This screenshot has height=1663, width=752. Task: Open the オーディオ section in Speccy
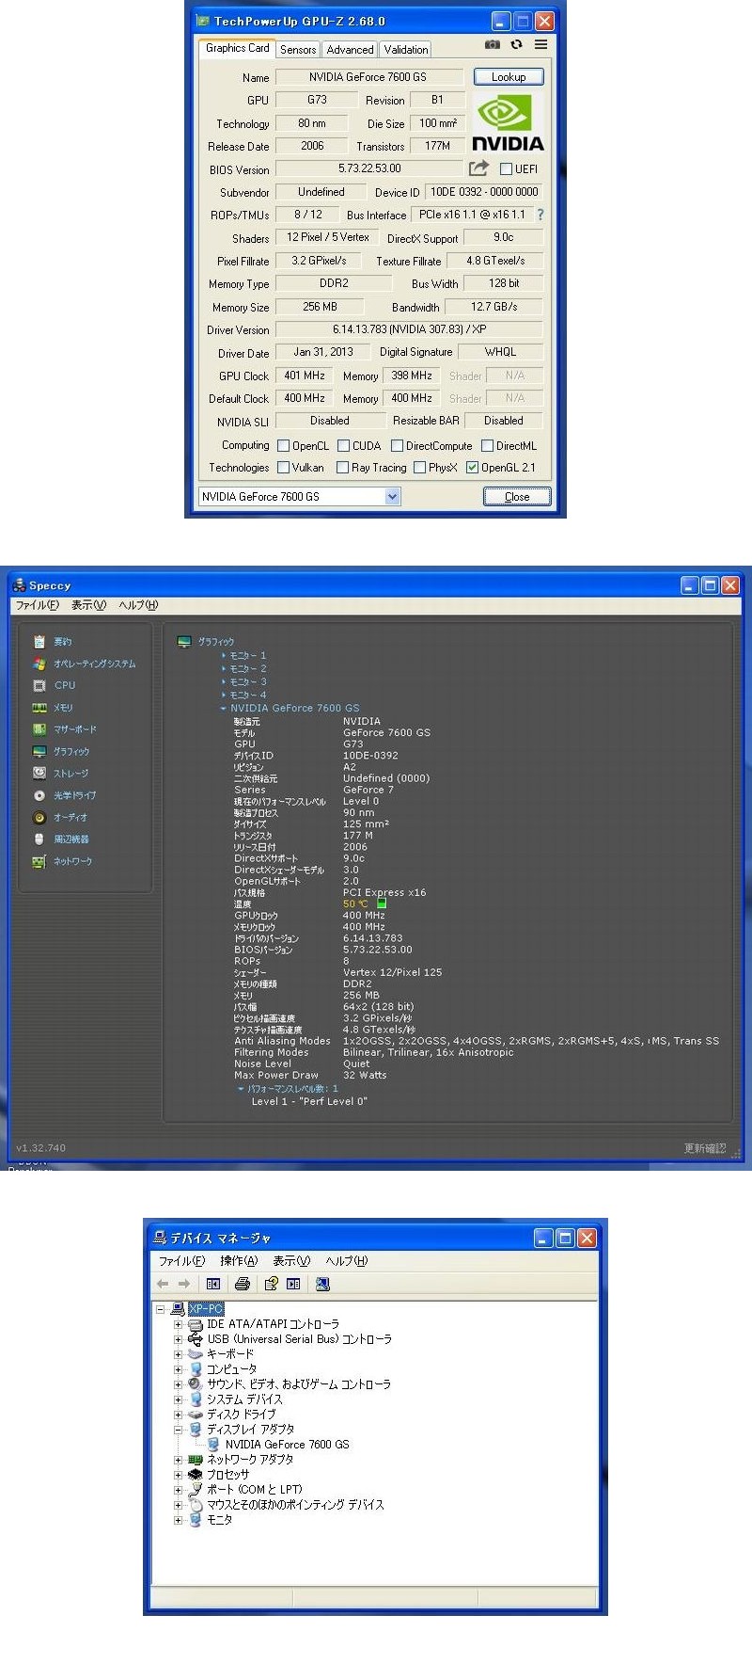click(70, 818)
